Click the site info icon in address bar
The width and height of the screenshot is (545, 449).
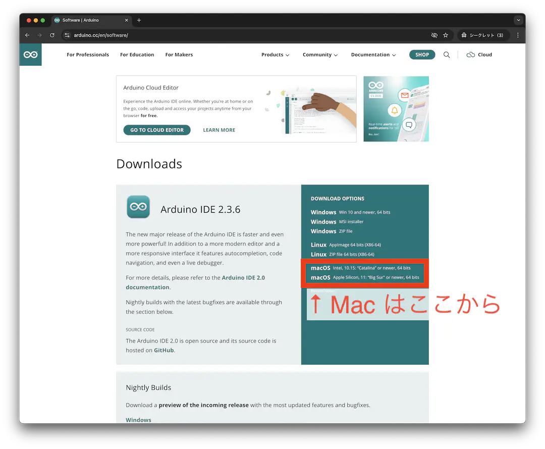(67, 35)
